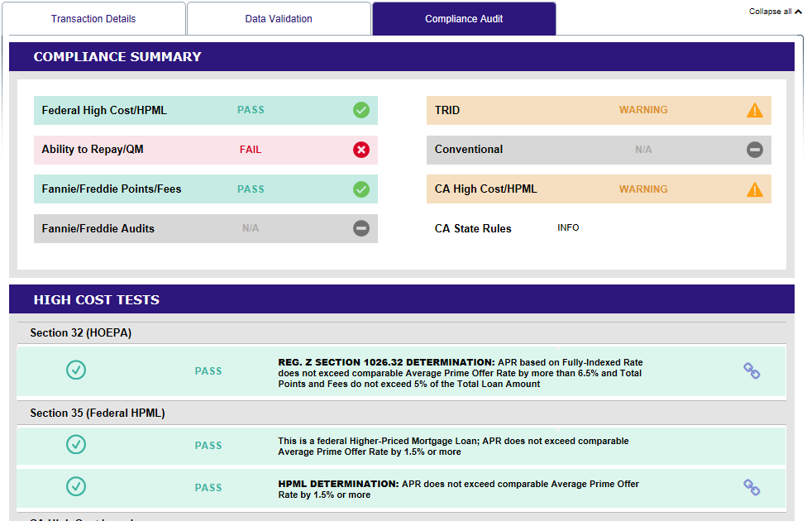Click the PASS label in HPML Determination row
Image resolution: width=807 pixels, height=521 pixels.
click(x=208, y=488)
